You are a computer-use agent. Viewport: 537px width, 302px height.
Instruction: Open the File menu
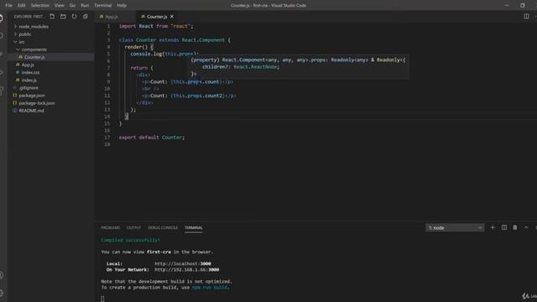(9, 6)
